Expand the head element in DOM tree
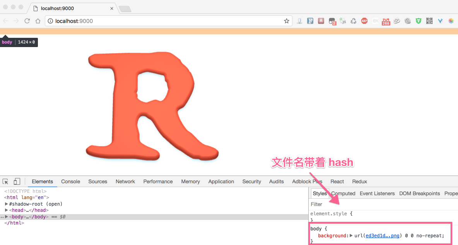458x245 pixels. pos(7,210)
